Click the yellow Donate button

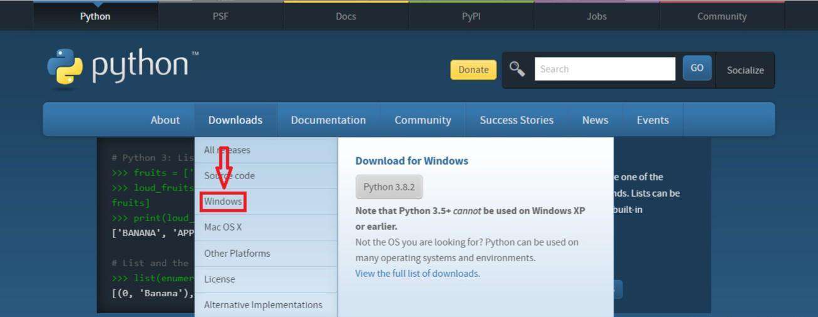click(x=473, y=70)
